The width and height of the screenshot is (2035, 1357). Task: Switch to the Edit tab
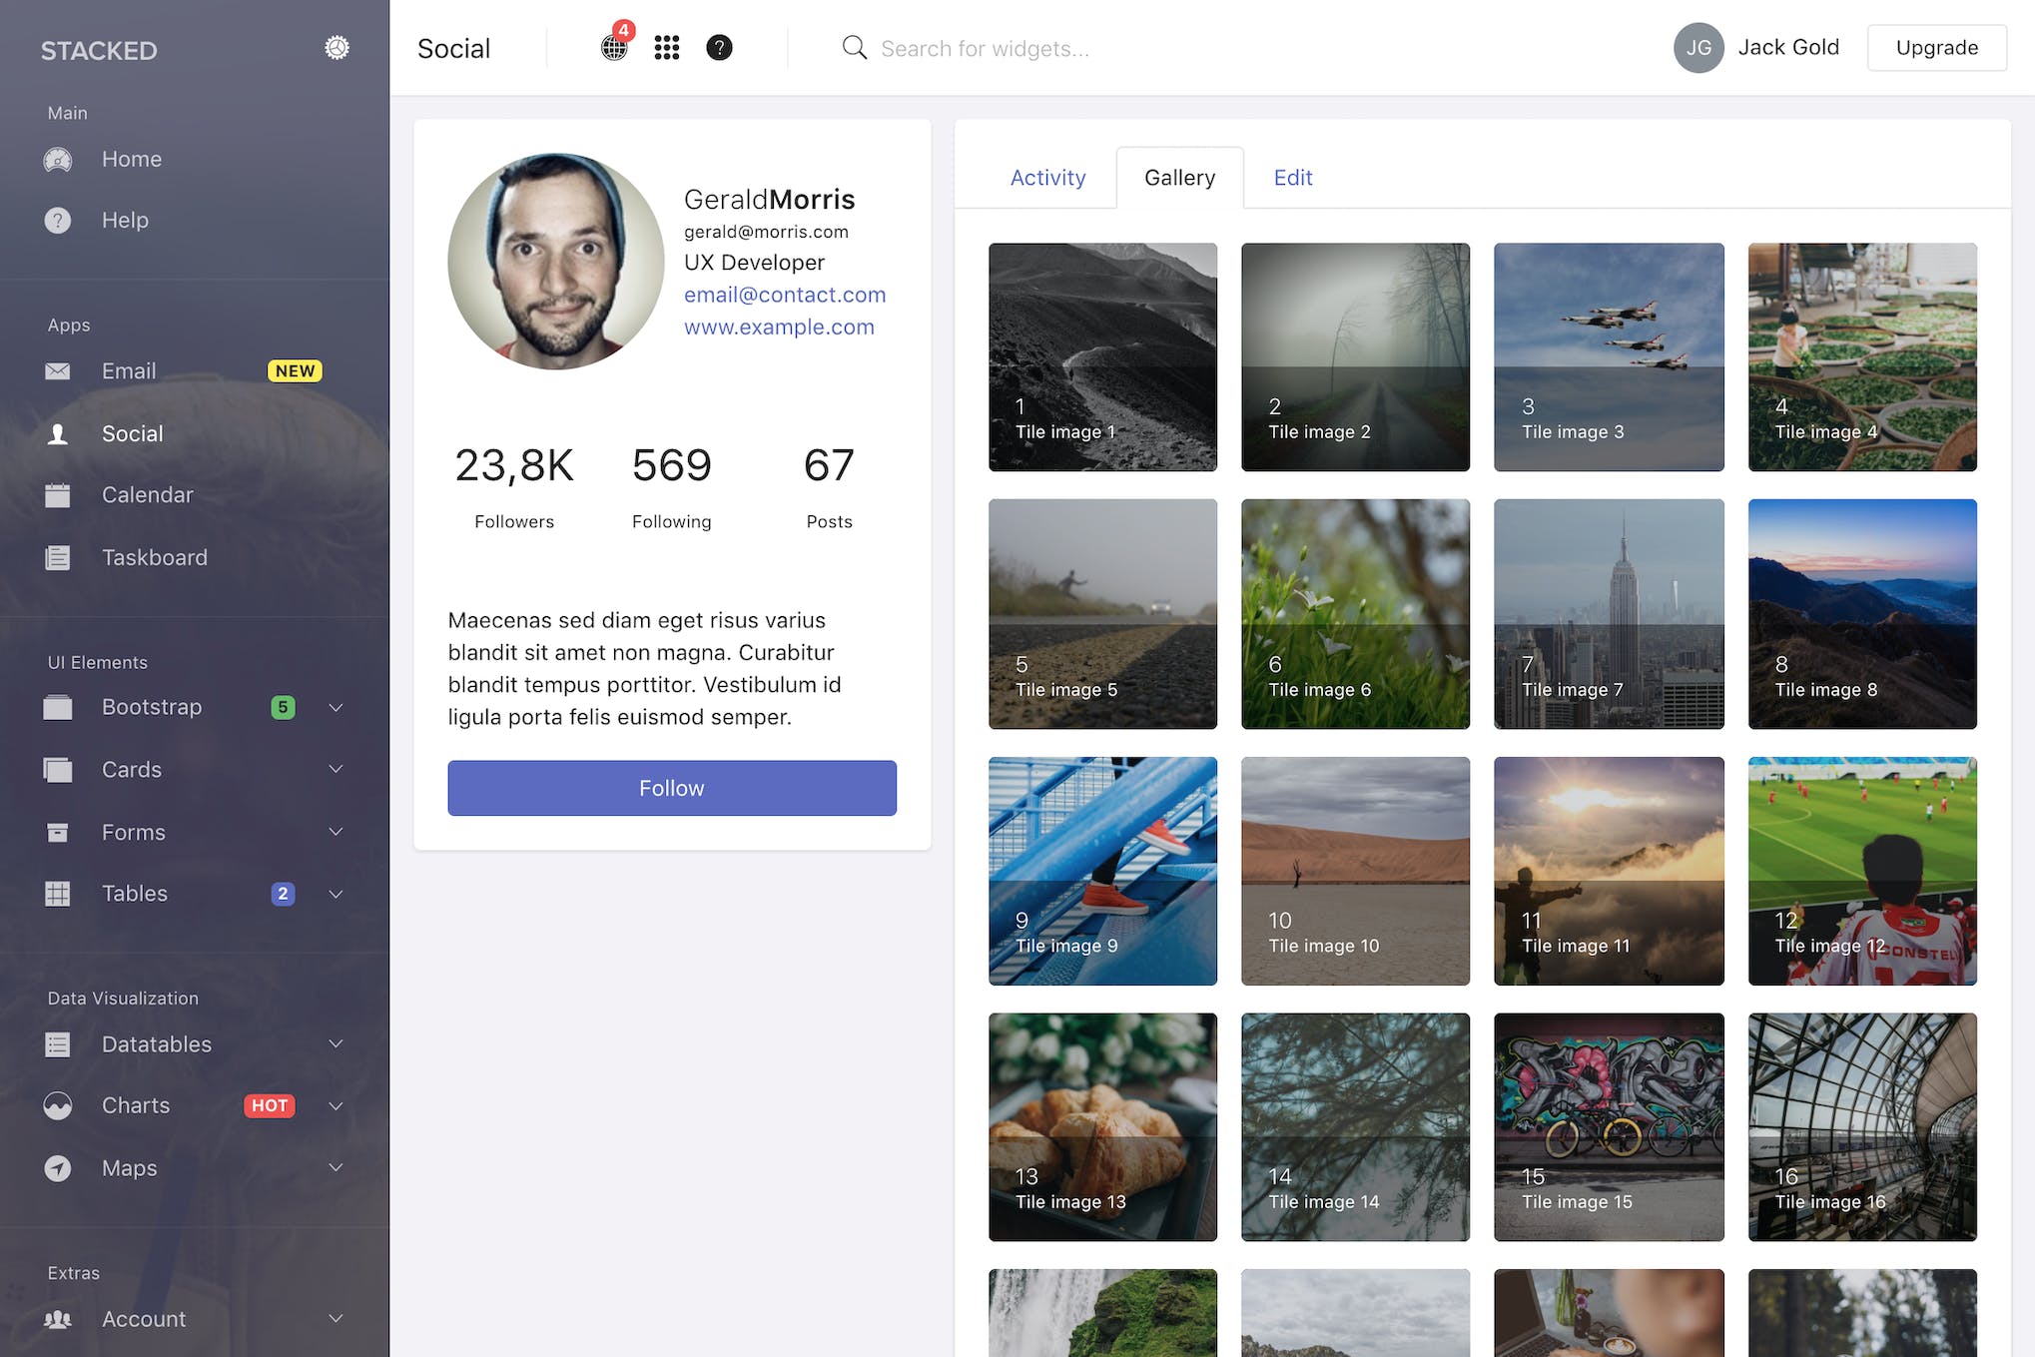coord(1292,178)
